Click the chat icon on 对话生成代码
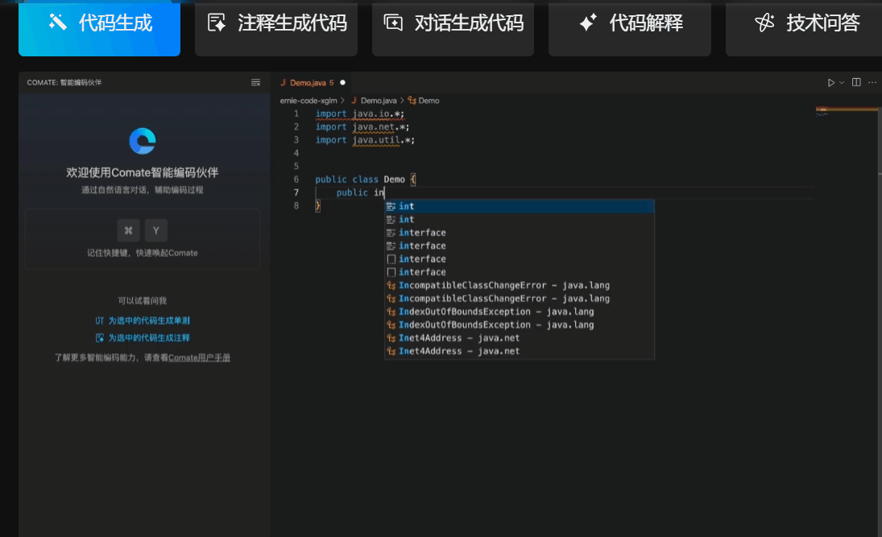 [393, 23]
